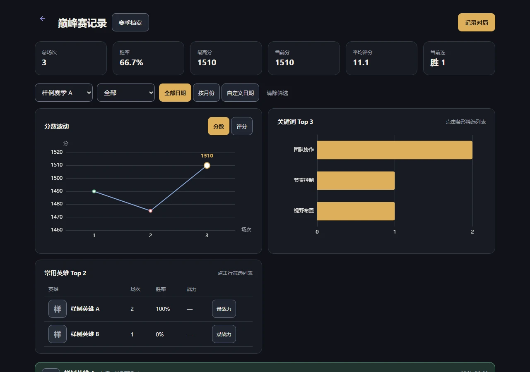Viewport: 530px width, 372px height.
Task: Switch the chart to 评分 view
Action: [242, 126]
